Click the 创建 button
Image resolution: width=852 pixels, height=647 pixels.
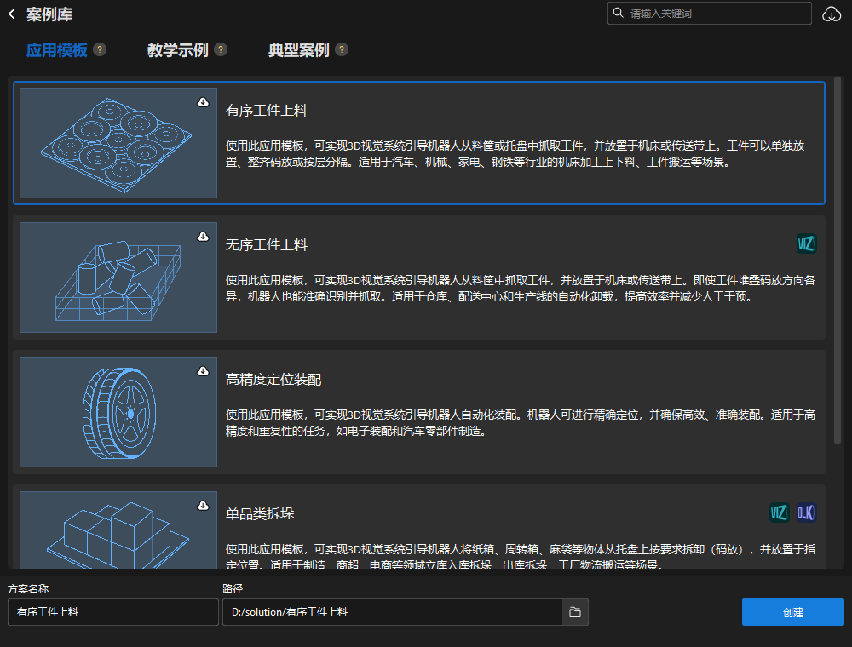point(792,612)
